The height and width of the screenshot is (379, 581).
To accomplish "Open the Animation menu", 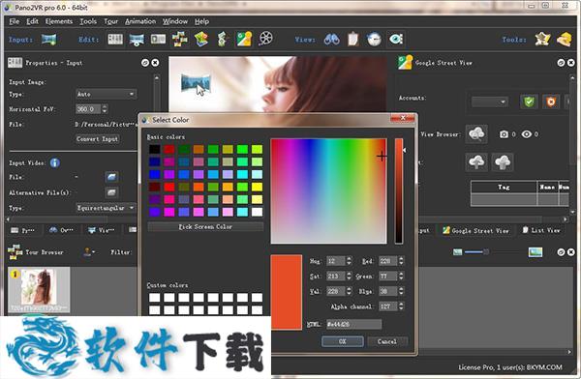I will coord(140,21).
